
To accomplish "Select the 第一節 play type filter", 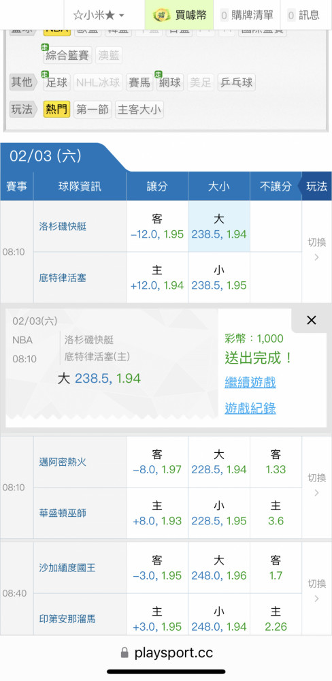I will [93, 110].
